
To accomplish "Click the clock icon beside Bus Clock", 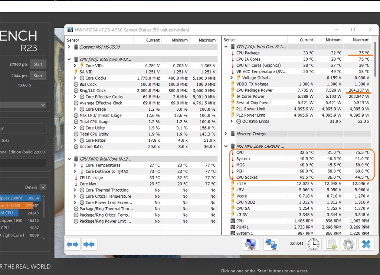I will pyautogui.click(x=76, y=84).
